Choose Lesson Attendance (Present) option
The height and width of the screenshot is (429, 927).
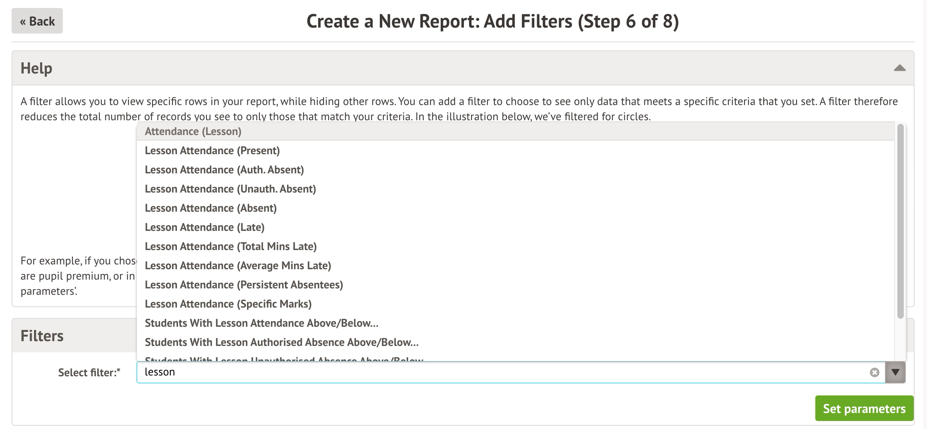212,151
